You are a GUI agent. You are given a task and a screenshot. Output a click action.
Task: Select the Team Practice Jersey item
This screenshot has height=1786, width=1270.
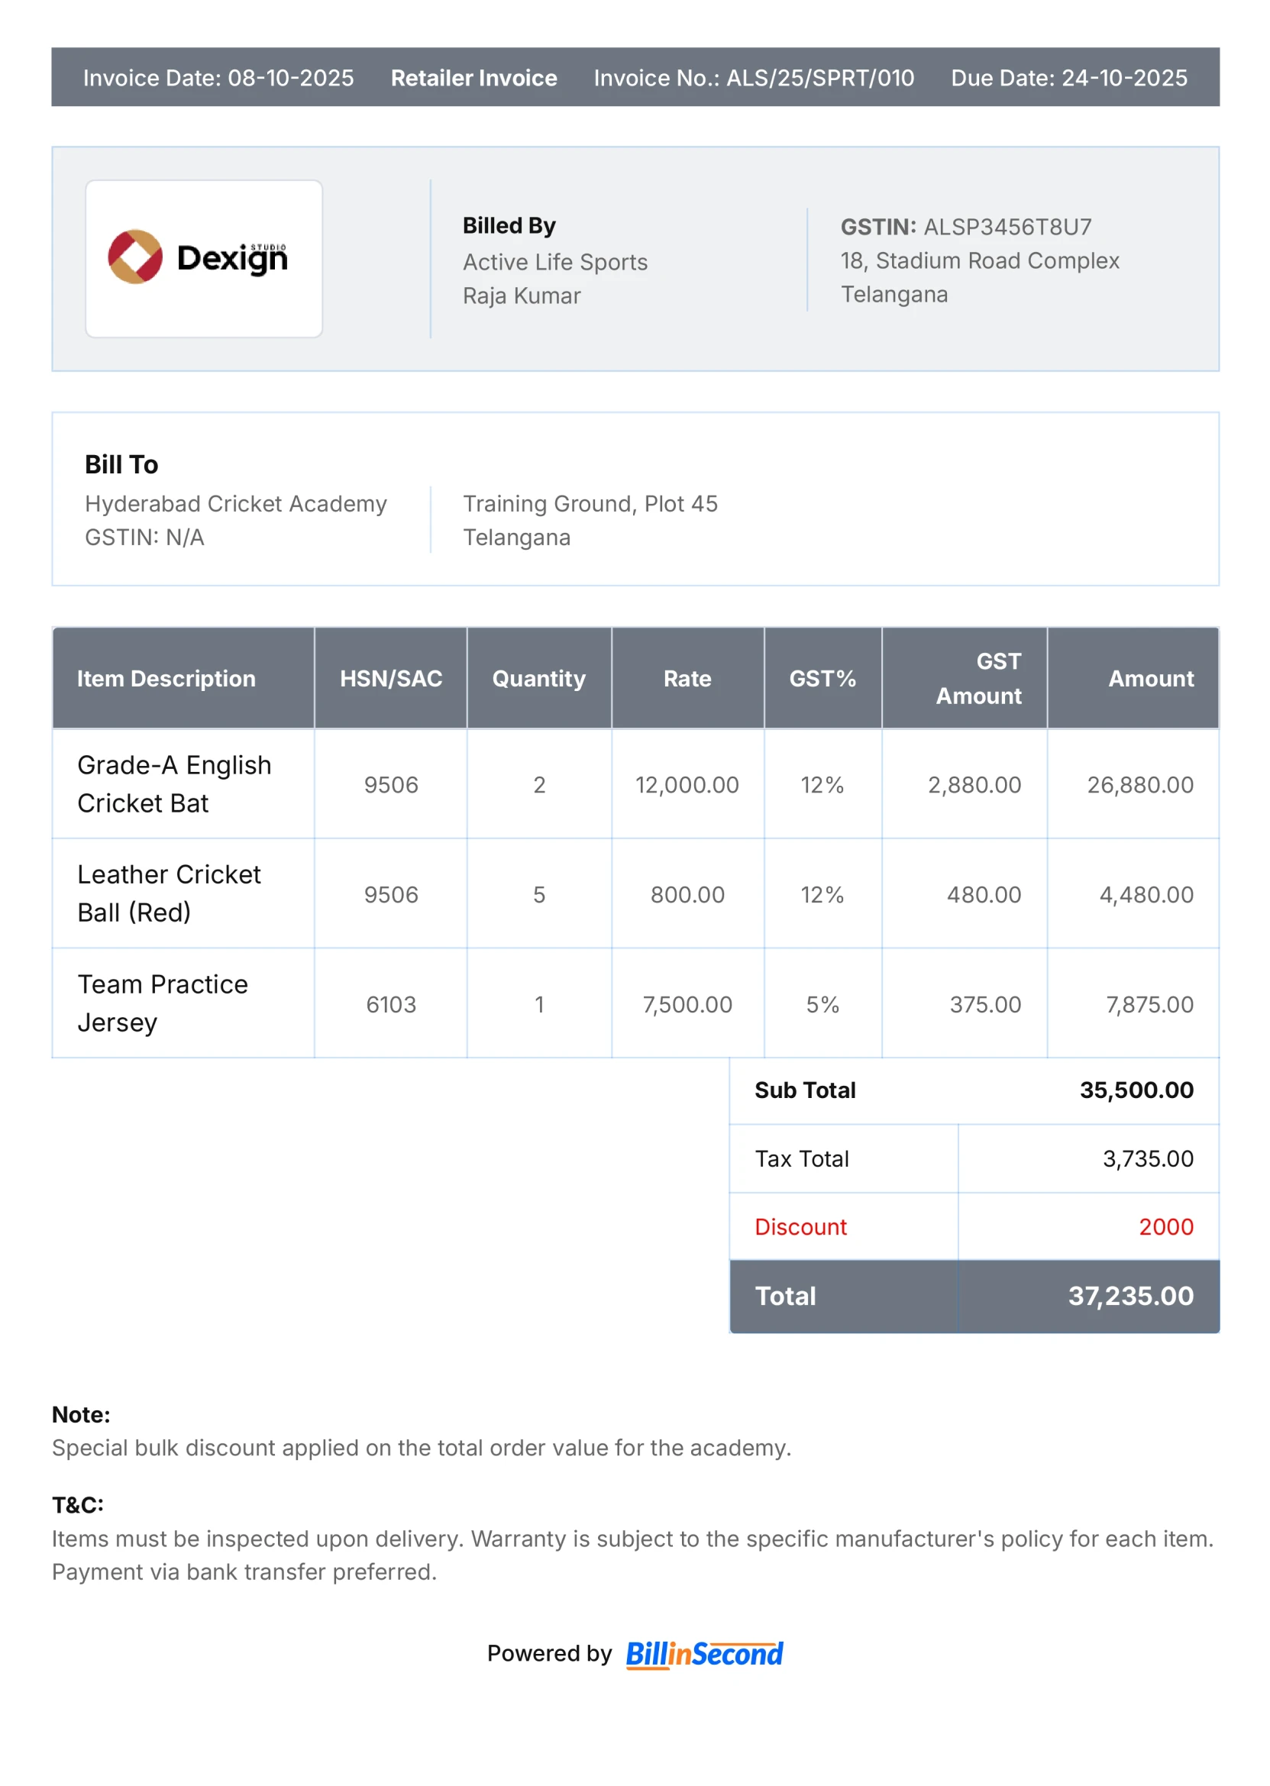tap(162, 1003)
